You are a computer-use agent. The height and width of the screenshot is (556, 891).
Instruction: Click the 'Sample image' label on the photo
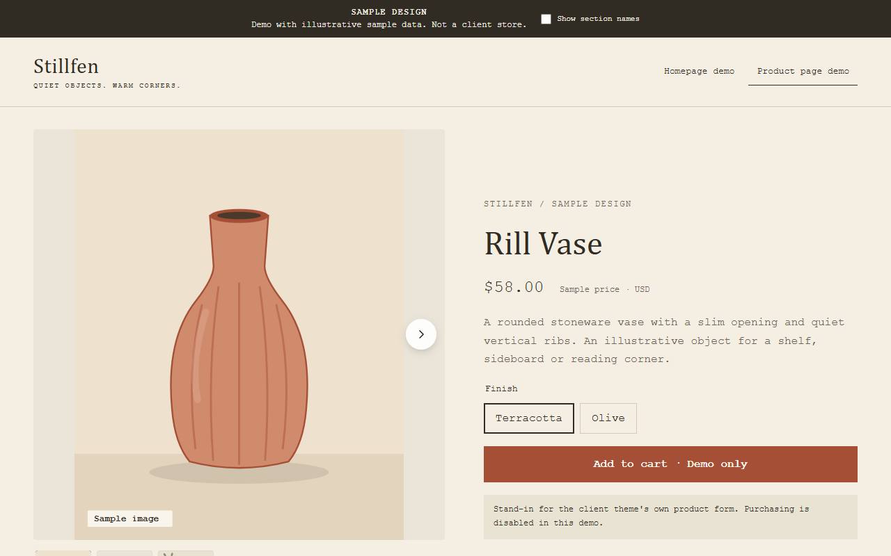click(129, 518)
